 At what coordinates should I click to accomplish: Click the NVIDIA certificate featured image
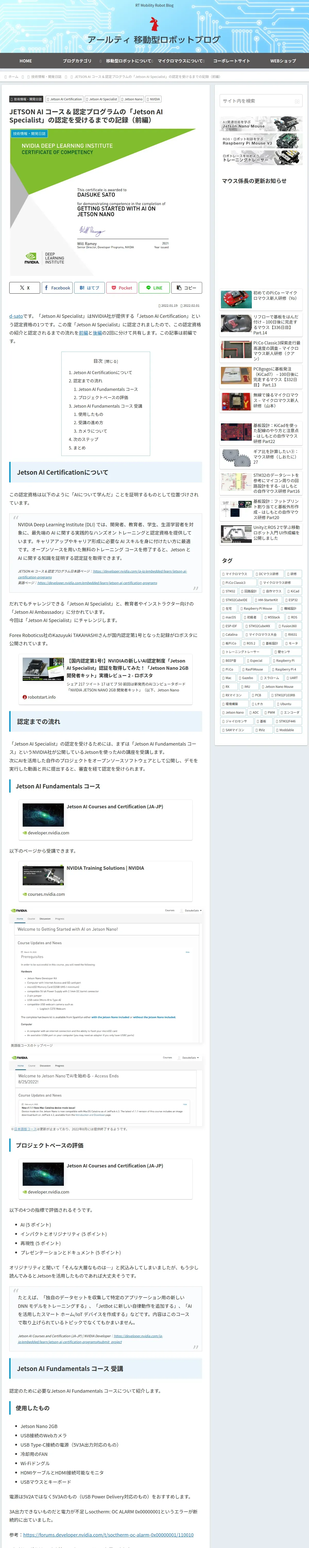click(106, 202)
